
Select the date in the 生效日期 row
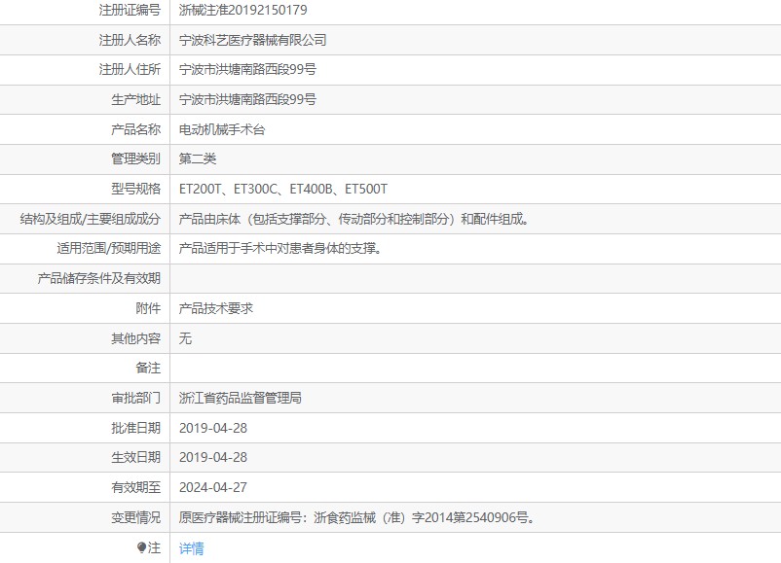[x=213, y=458]
